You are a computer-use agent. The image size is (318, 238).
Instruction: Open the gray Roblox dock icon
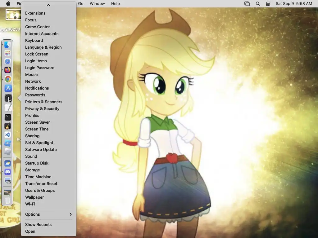[7, 151]
